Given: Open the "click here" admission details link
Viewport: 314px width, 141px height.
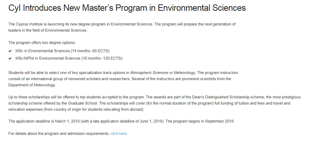Looking at the screenshot, I should [x=119, y=134].
